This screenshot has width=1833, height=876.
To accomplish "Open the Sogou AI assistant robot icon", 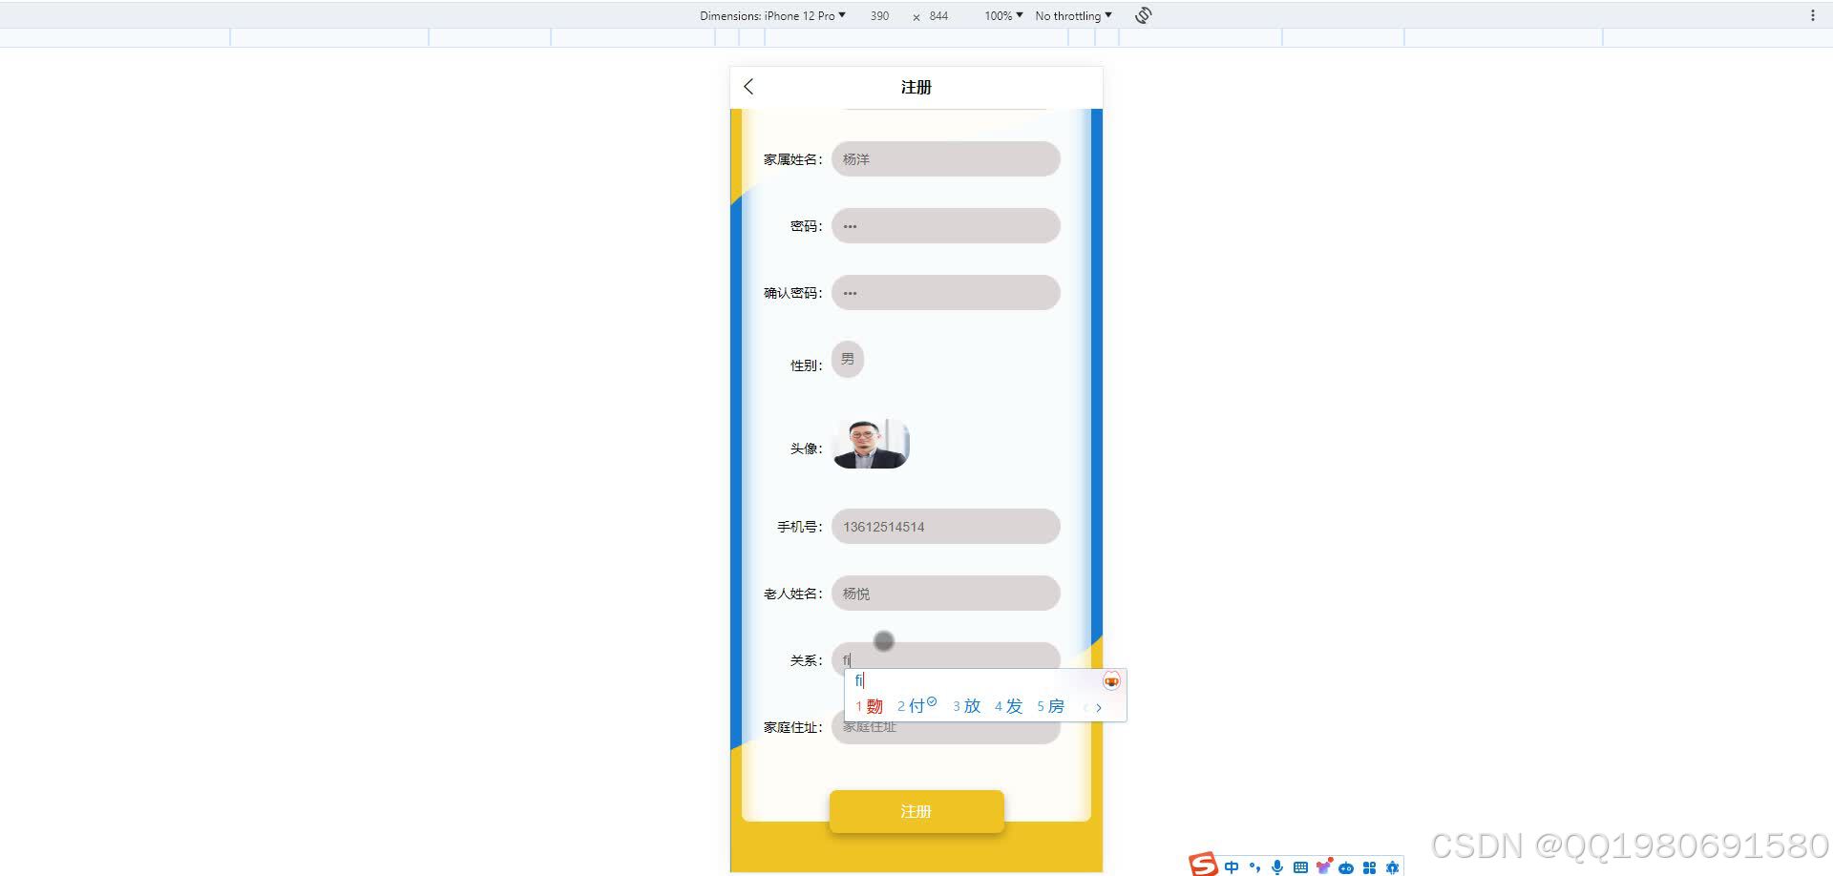I will 1346,866.
